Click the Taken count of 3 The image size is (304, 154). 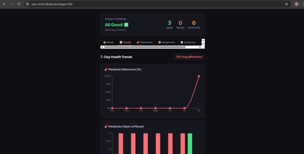point(169,23)
